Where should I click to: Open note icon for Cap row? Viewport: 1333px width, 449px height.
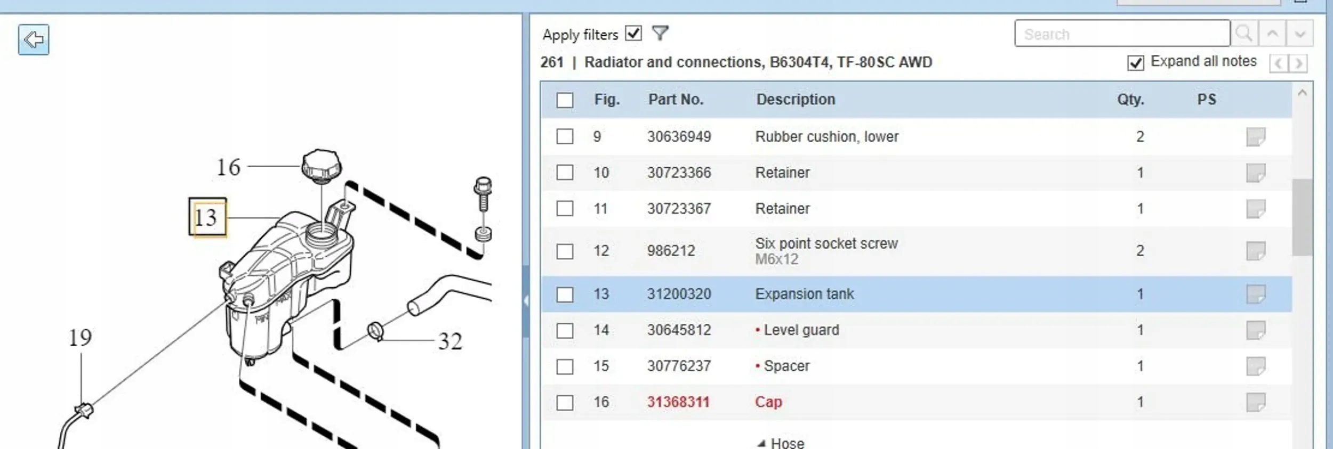tap(1256, 402)
